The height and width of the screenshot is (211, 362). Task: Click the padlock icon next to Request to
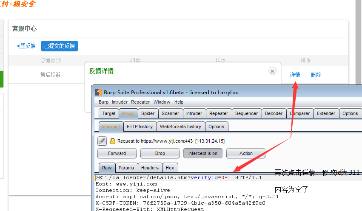point(112,141)
